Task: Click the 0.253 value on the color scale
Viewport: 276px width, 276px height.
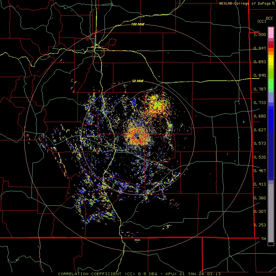Action: pos(260,225)
